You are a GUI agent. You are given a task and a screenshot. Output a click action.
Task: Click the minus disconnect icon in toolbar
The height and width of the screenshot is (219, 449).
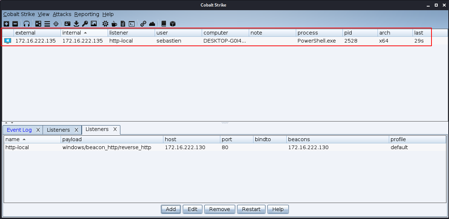coord(15,24)
